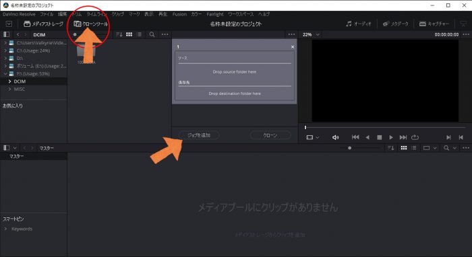
Task: Open the ヘルプ menu
Action: point(264,14)
